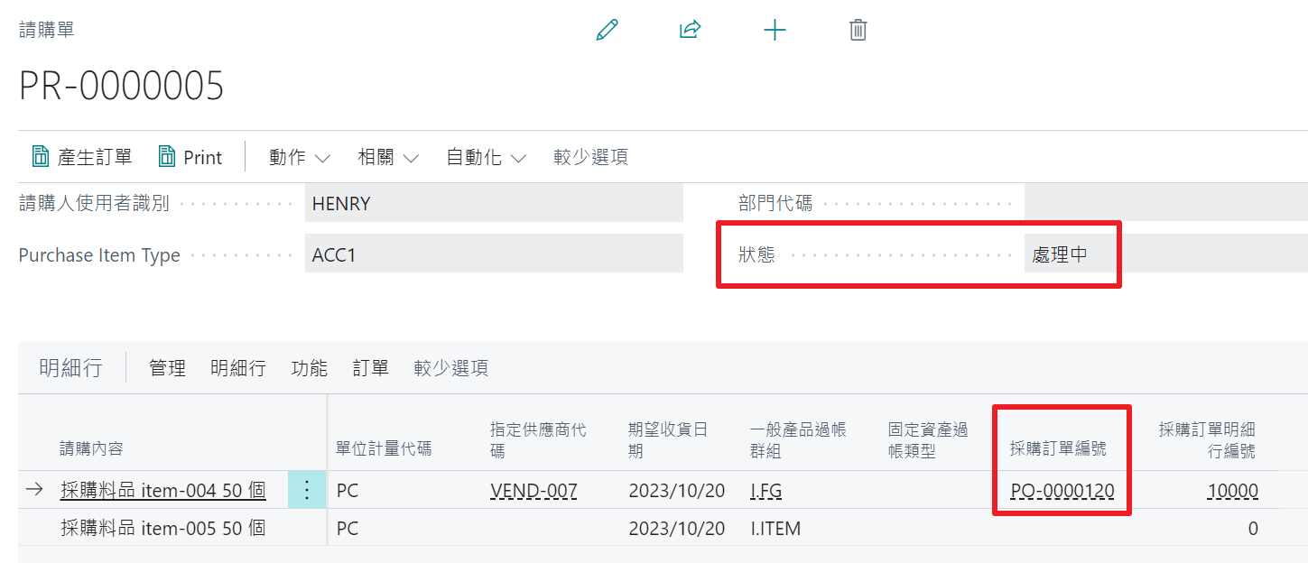Select the 採購料品 item-005 50 個 row
1308x563 pixels.
(x=162, y=528)
